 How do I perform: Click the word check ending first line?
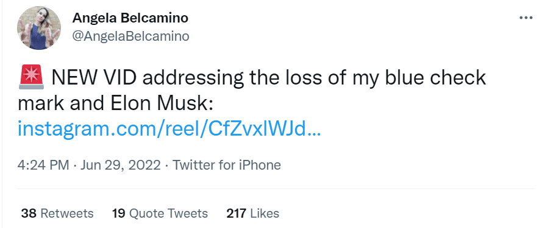[x=457, y=78]
